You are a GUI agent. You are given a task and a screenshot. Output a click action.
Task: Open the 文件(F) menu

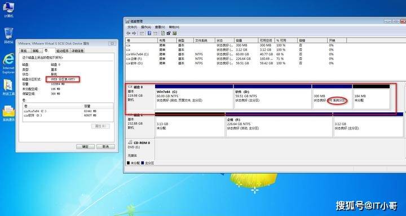[133, 27]
